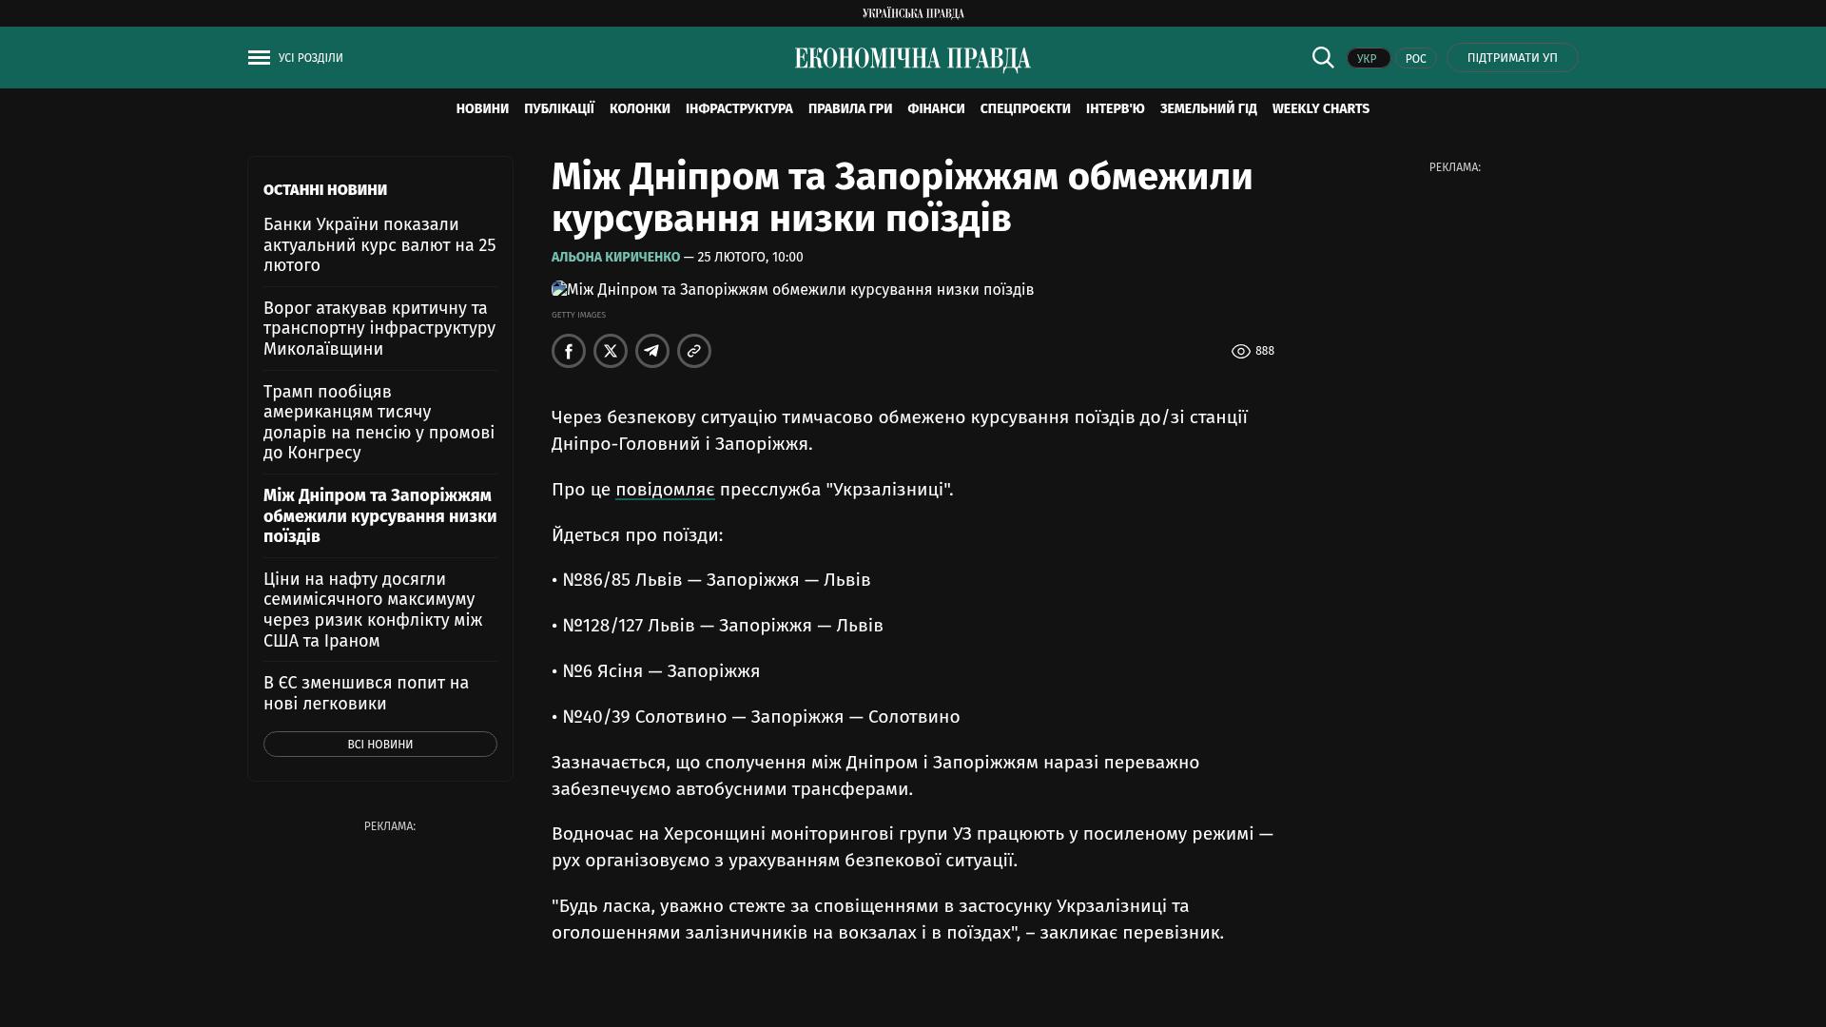Image resolution: width=1826 pixels, height=1027 pixels.
Task: Copy article link with chain icon
Action: click(694, 351)
